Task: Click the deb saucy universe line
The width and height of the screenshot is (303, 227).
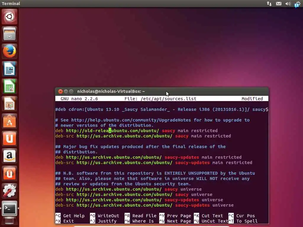Action: pos(128,189)
